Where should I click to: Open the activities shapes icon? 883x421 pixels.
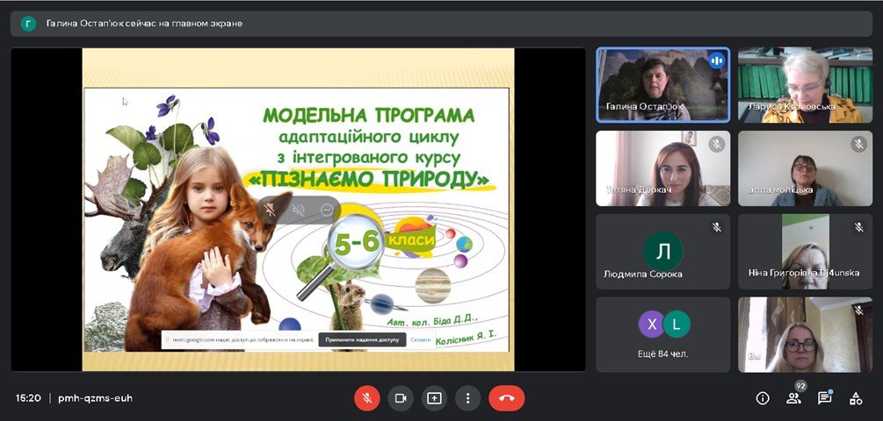(x=856, y=398)
